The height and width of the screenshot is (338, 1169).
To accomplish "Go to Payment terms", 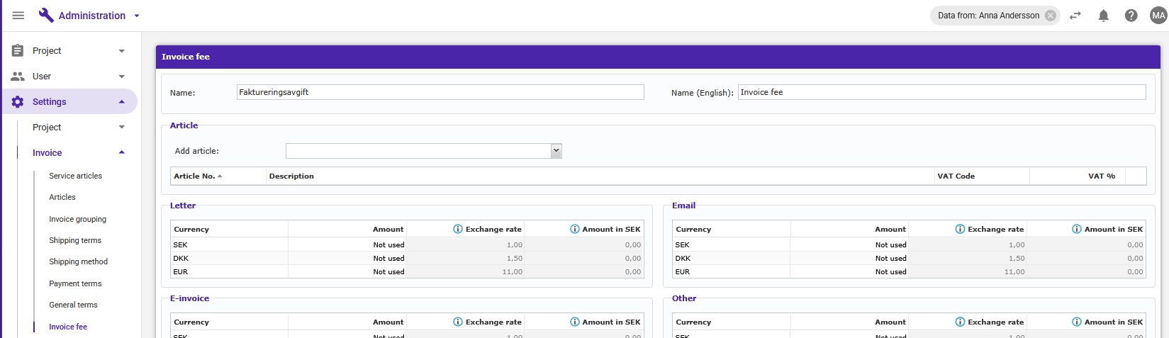I will pyautogui.click(x=75, y=283).
